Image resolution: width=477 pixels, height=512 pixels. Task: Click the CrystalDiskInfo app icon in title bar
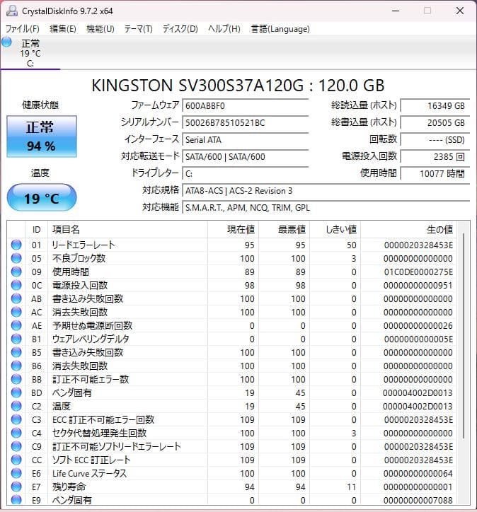pos(12,11)
